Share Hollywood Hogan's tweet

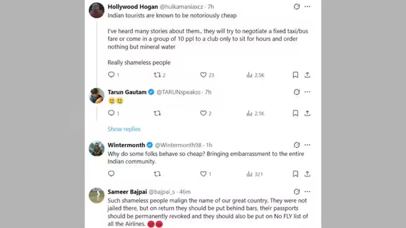[x=307, y=75]
